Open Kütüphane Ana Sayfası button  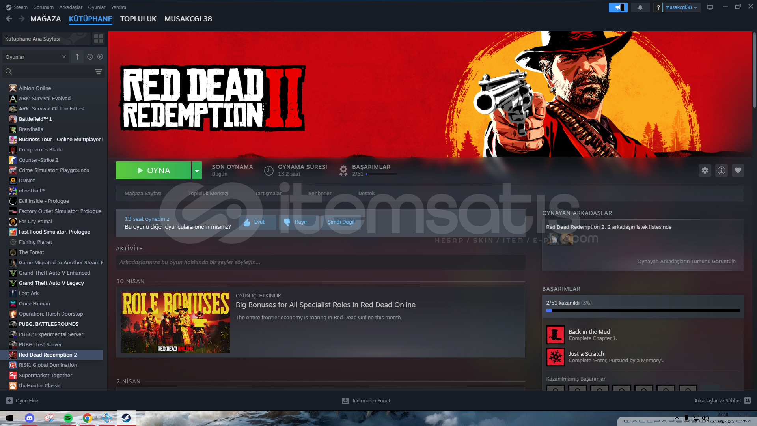(x=46, y=39)
